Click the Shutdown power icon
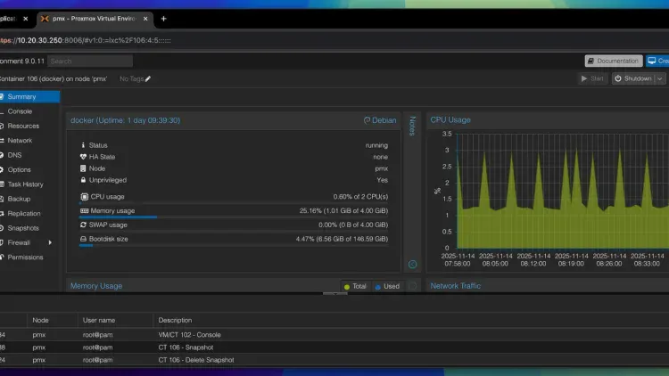The width and height of the screenshot is (669, 376). [x=618, y=78]
